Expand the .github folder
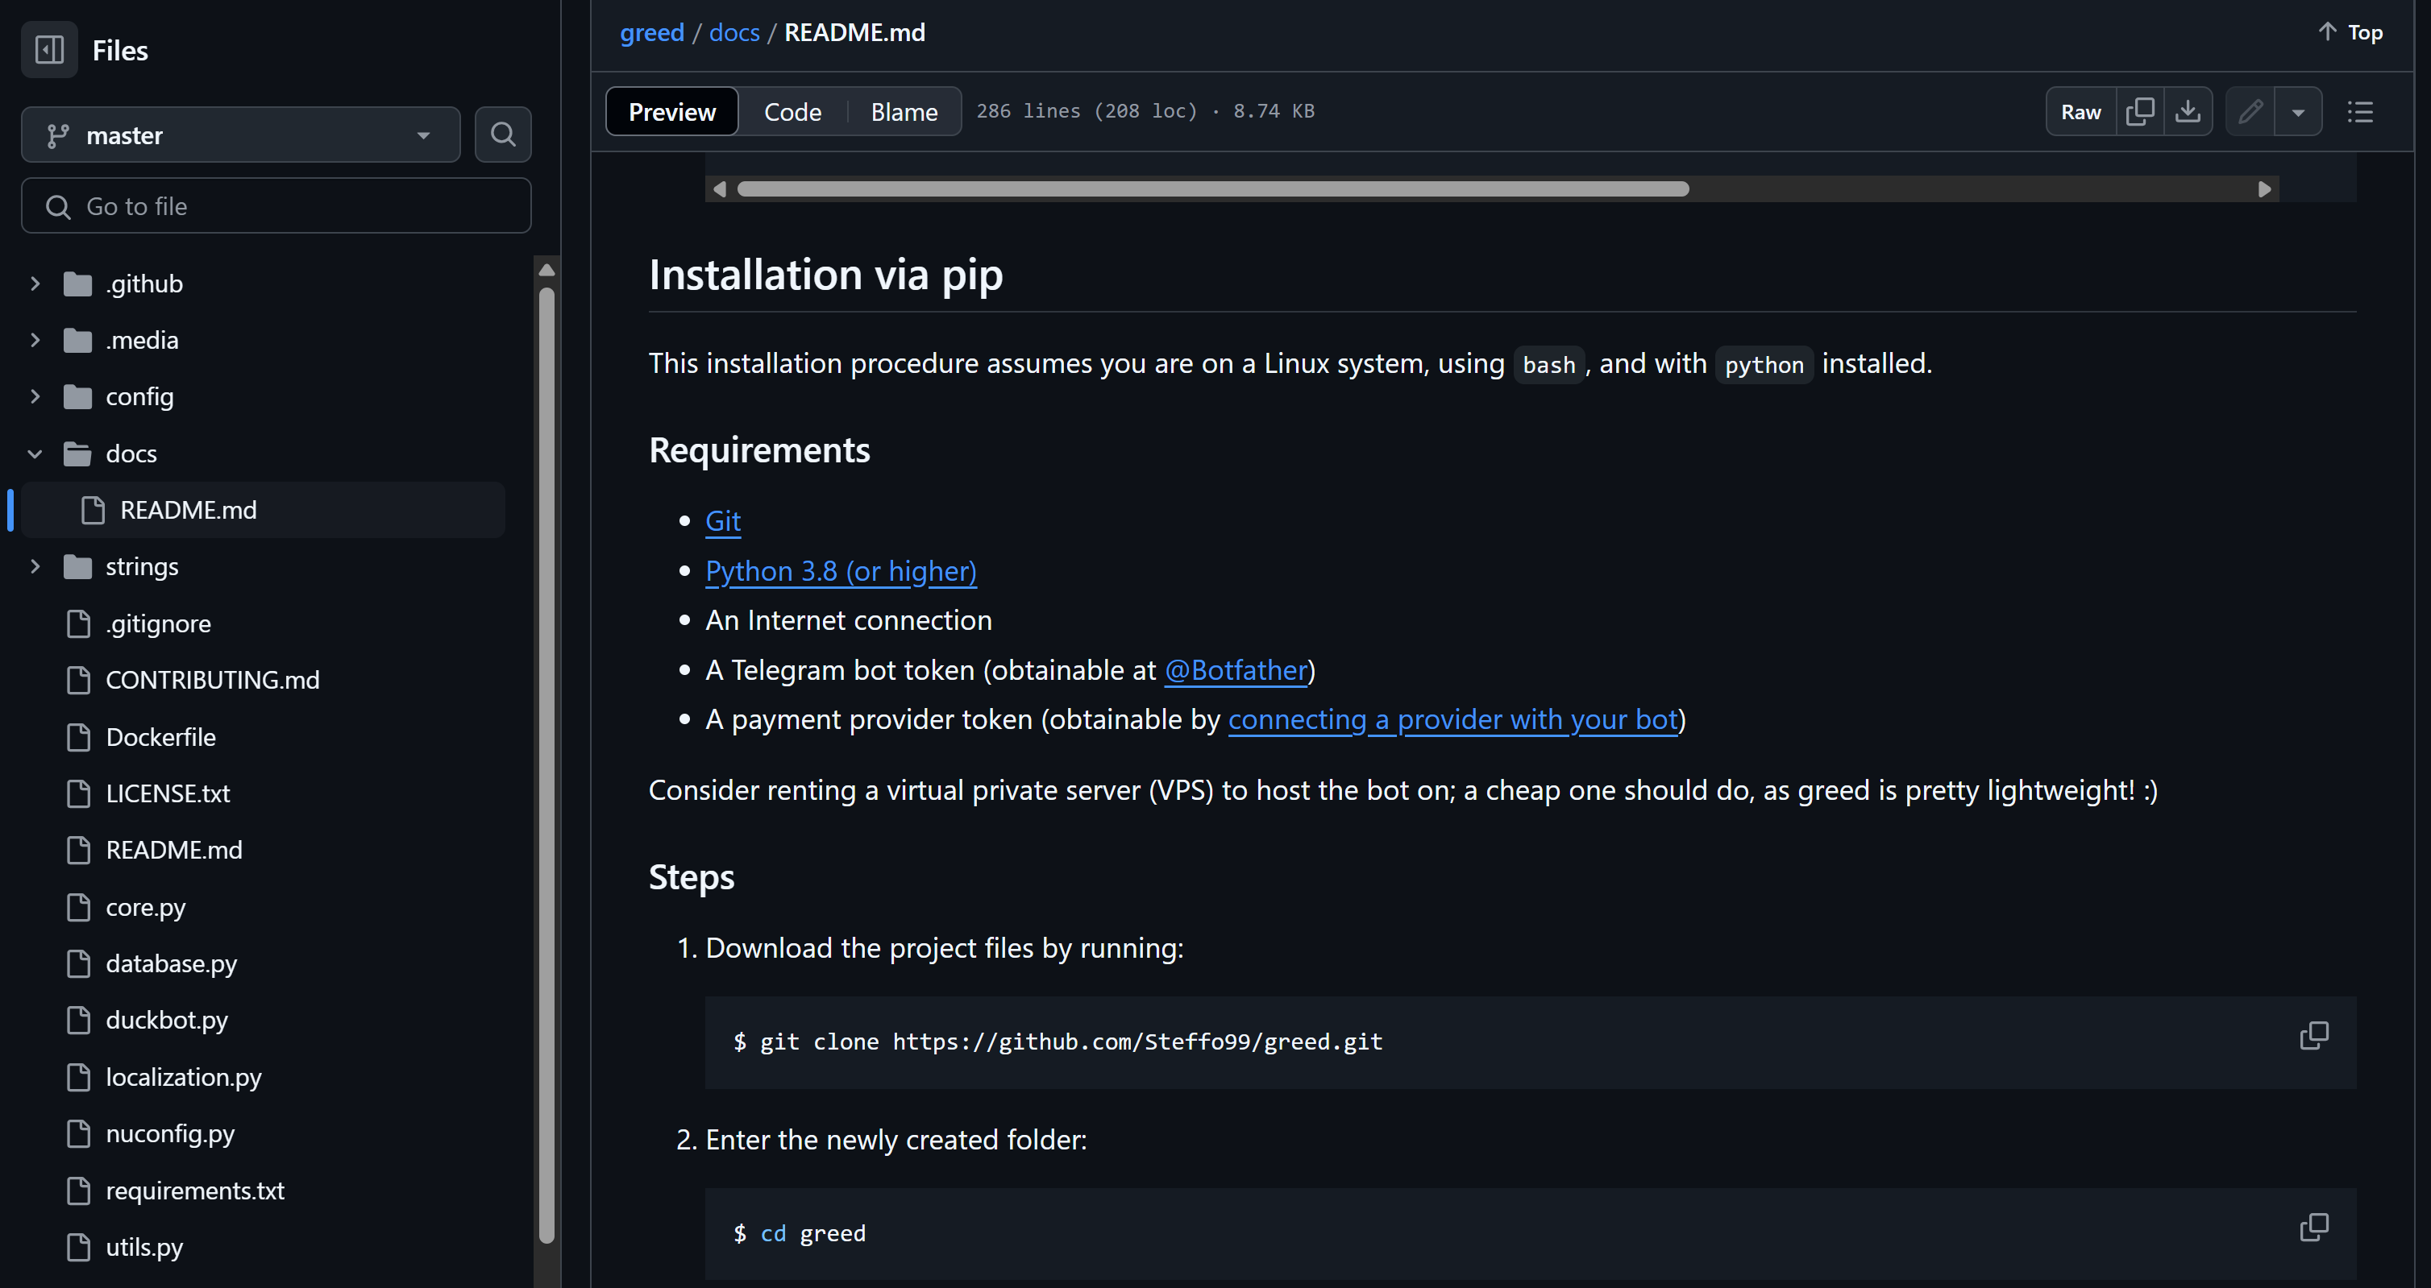 click(x=35, y=283)
